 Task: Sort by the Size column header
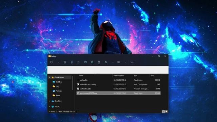tap(152, 76)
